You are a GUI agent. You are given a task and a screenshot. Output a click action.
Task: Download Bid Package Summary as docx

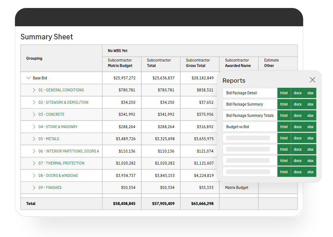(297, 104)
